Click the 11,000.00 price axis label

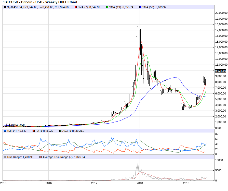[x=221, y=65]
